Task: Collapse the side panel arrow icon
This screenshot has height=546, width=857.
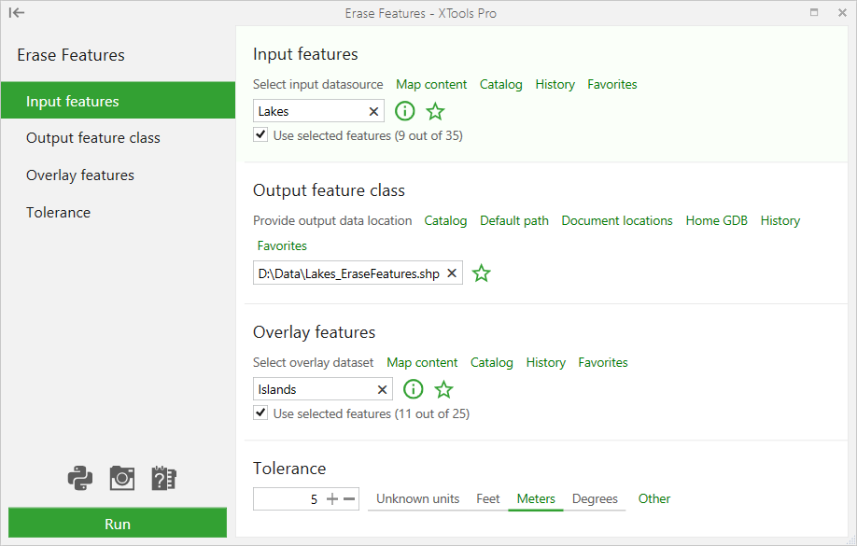Action: pyautogui.click(x=17, y=12)
